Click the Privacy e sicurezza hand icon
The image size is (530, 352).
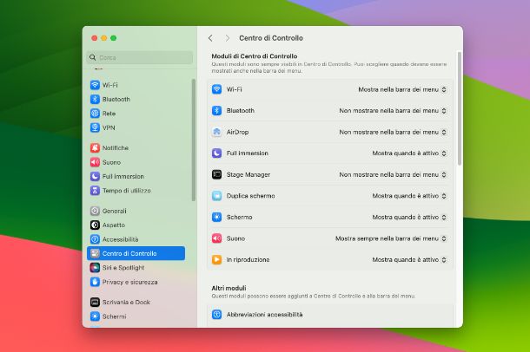pos(95,282)
